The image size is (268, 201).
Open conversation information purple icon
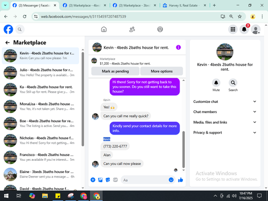coord(178,47)
